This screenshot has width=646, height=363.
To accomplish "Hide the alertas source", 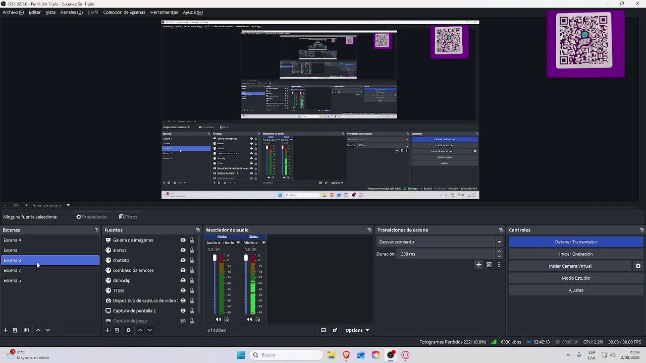I will pos(183,250).
